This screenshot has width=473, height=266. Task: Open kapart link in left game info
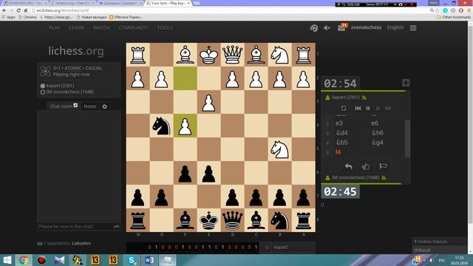(60, 86)
